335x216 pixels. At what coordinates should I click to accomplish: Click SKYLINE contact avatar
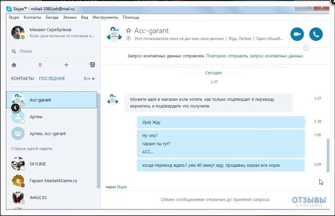[x=18, y=164]
